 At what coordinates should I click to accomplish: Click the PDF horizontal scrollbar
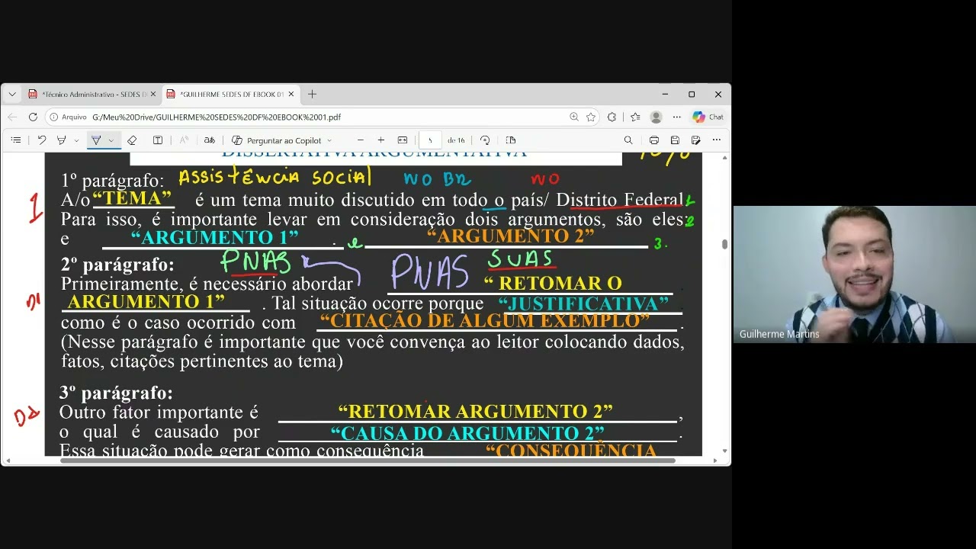pos(368,460)
